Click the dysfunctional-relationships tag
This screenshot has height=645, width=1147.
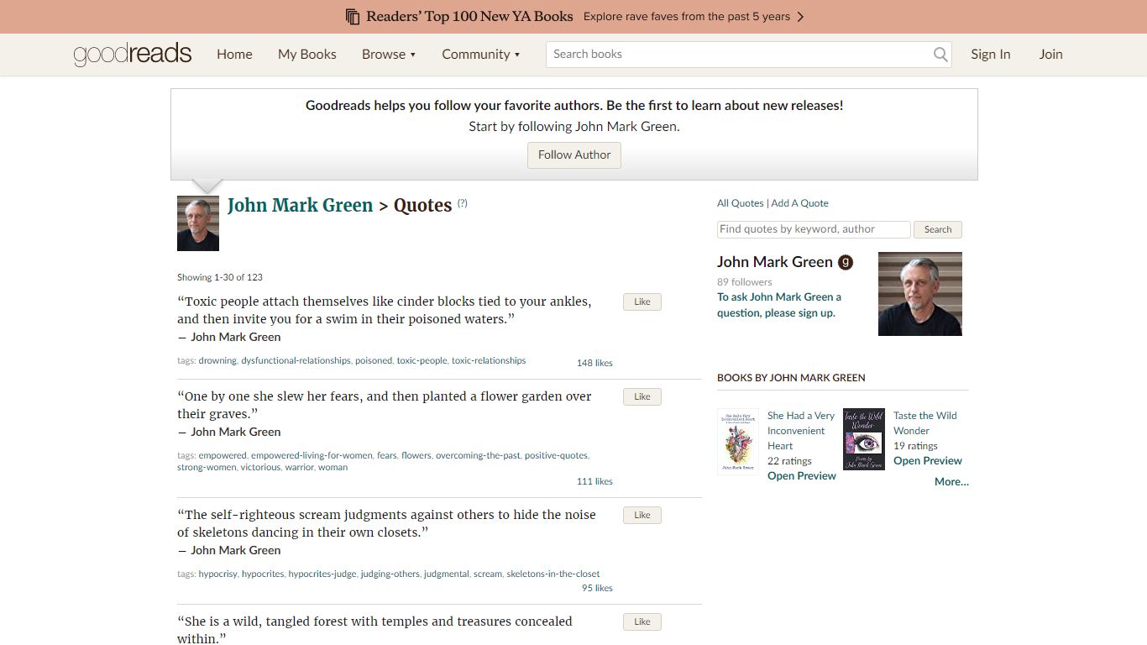point(296,360)
